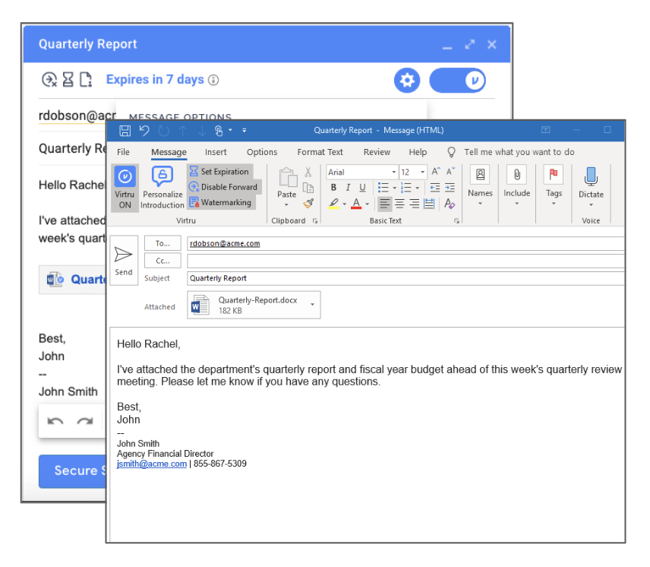Click the To... recipients button

162,243
